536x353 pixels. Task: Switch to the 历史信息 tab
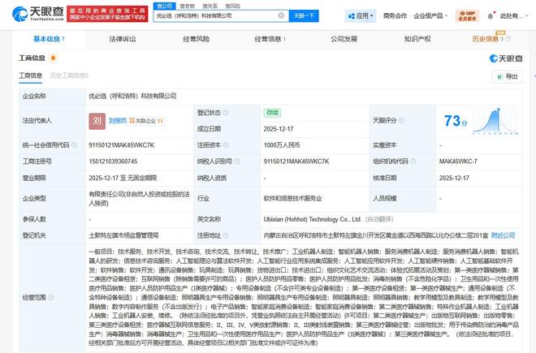[x=485, y=39]
